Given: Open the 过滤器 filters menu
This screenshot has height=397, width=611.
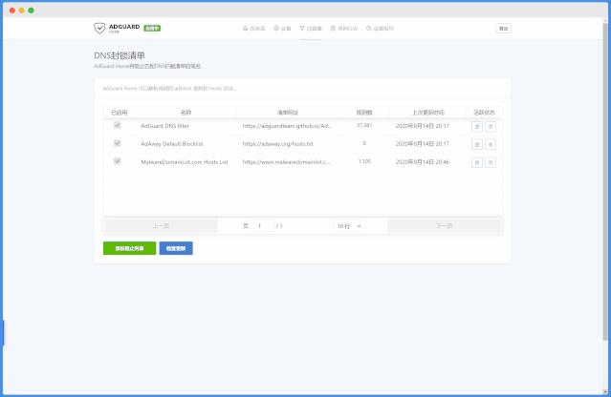Looking at the screenshot, I should (x=311, y=29).
